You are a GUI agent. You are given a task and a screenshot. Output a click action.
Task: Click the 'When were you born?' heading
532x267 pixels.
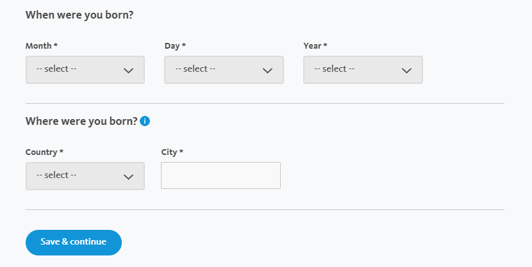pyautogui.click(x=79, y=15)
